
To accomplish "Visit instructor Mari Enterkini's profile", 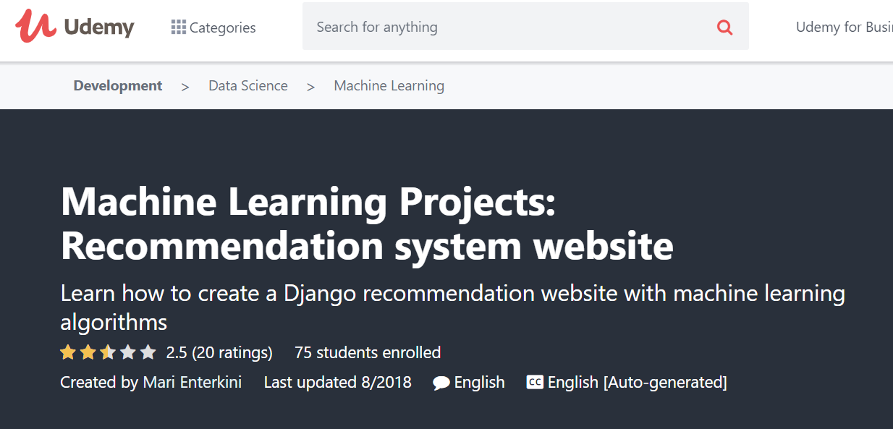I will 192,382.
